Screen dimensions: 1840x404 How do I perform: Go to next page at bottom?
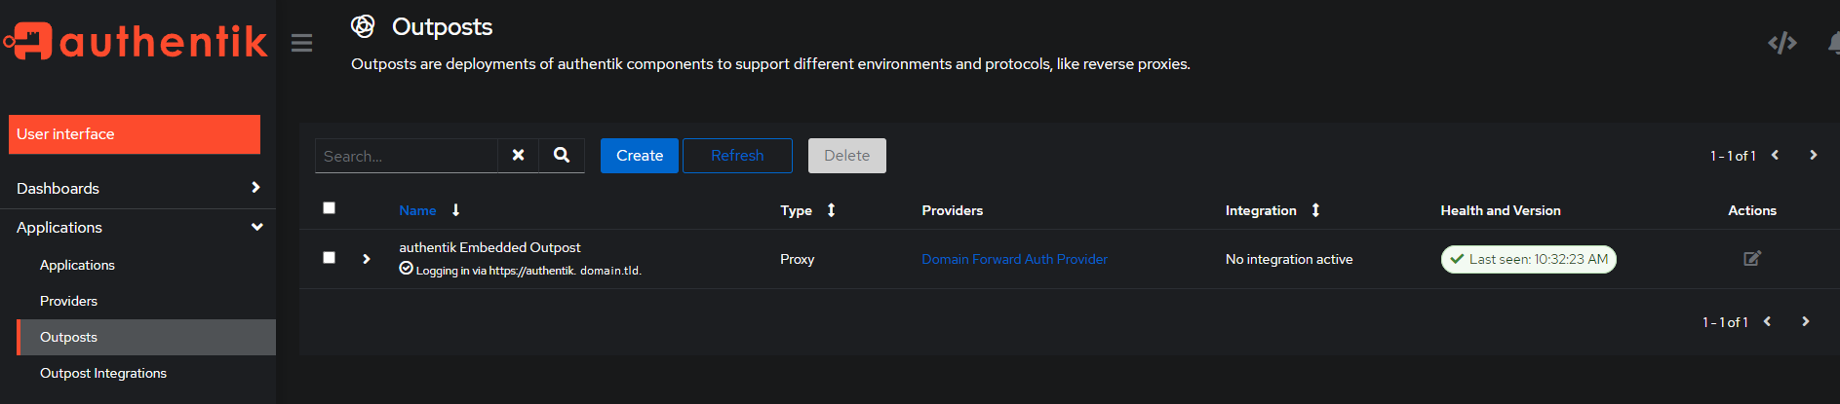coord(1805,321)
